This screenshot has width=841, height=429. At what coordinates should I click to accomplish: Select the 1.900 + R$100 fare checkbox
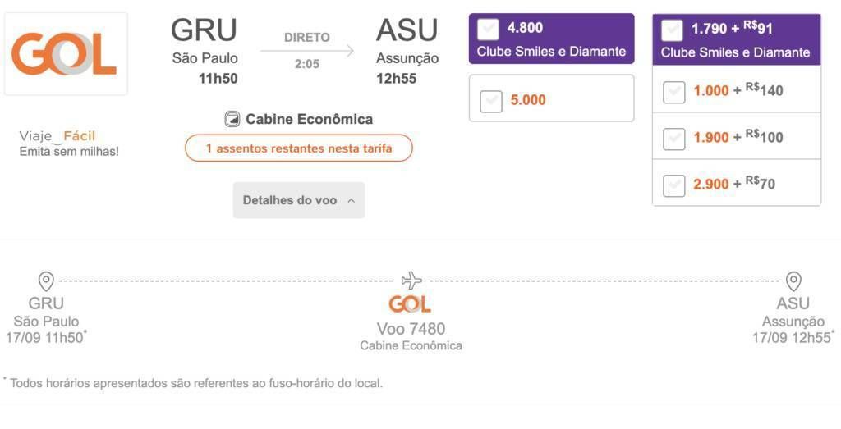[x=674, y=139]
